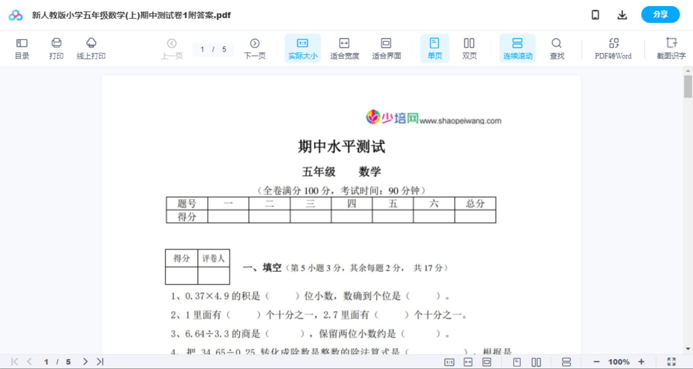The image size is (693, 369).
Task: Print the document with the 打印 icon
Action: (56, 48)
